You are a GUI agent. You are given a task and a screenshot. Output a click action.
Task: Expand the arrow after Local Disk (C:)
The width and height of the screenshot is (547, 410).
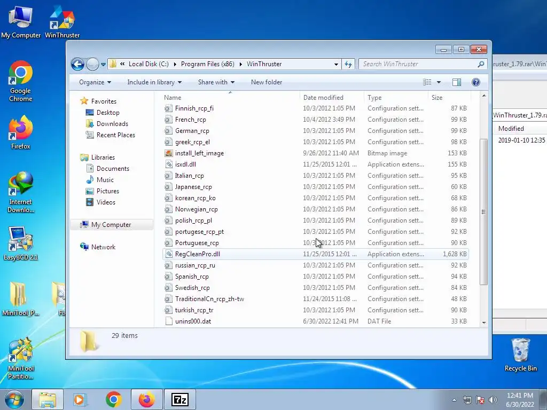click(x=175, y=64)
